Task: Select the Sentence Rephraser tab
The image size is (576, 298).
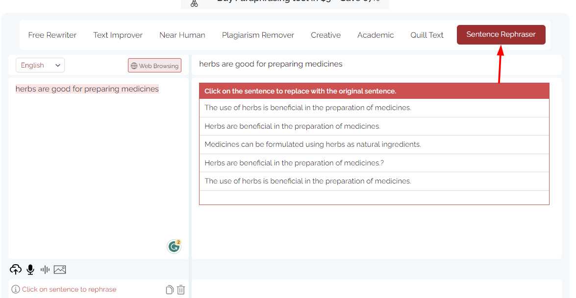Action: (501, 34)
